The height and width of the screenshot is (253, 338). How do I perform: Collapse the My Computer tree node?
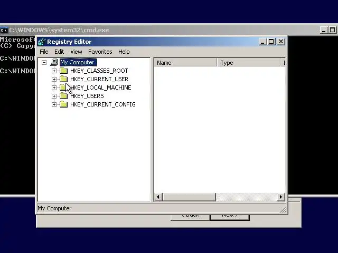point(44,62)
